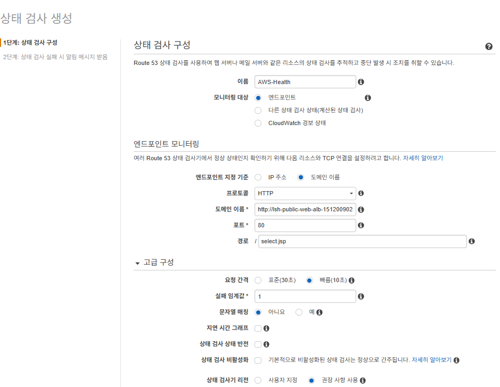This screenshot has width=500, height=387.
Task: Toggle the 상태 검사 상태 반전 checkbox
Action: 258,344
